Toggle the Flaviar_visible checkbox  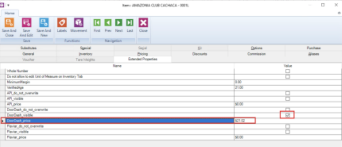click(288, 132)
